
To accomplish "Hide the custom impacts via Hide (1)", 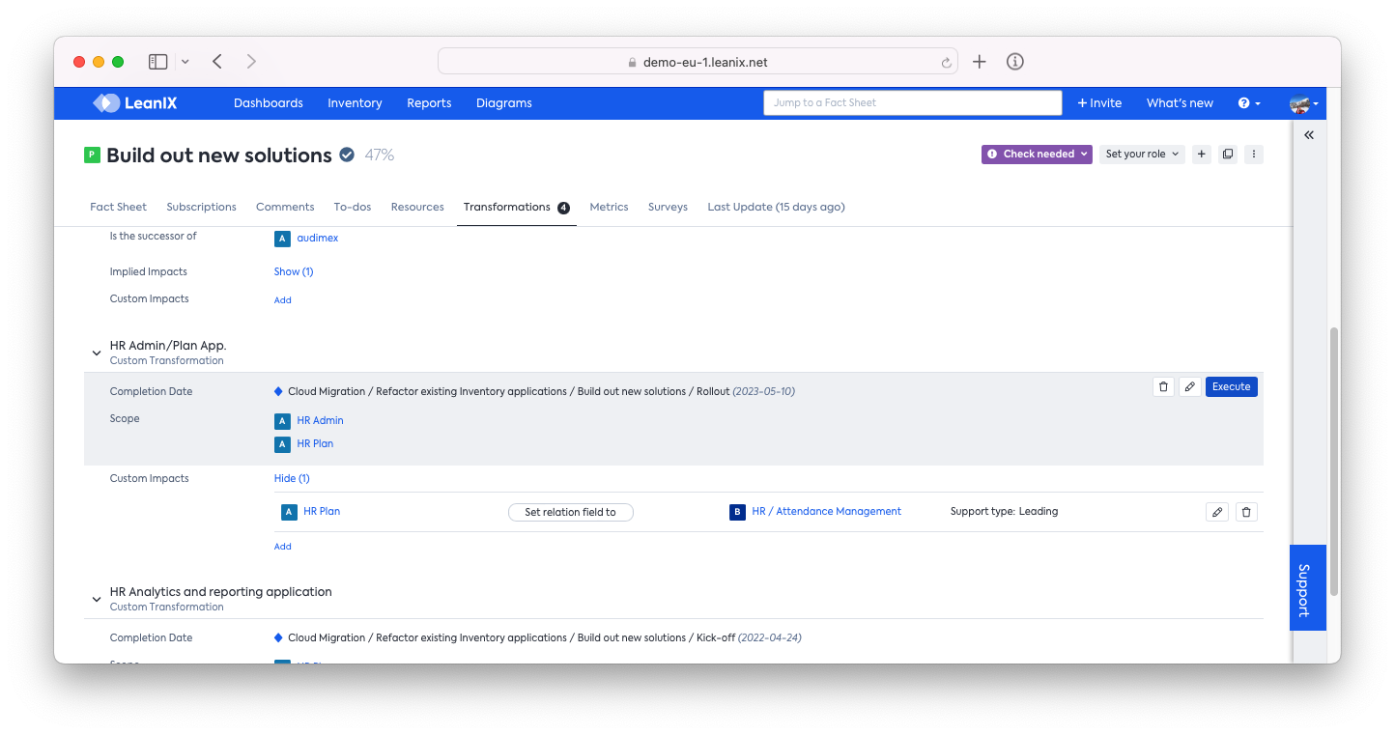I will [292, 479].
